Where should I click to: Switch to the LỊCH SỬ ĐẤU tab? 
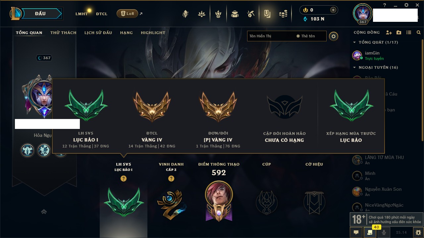98,33
